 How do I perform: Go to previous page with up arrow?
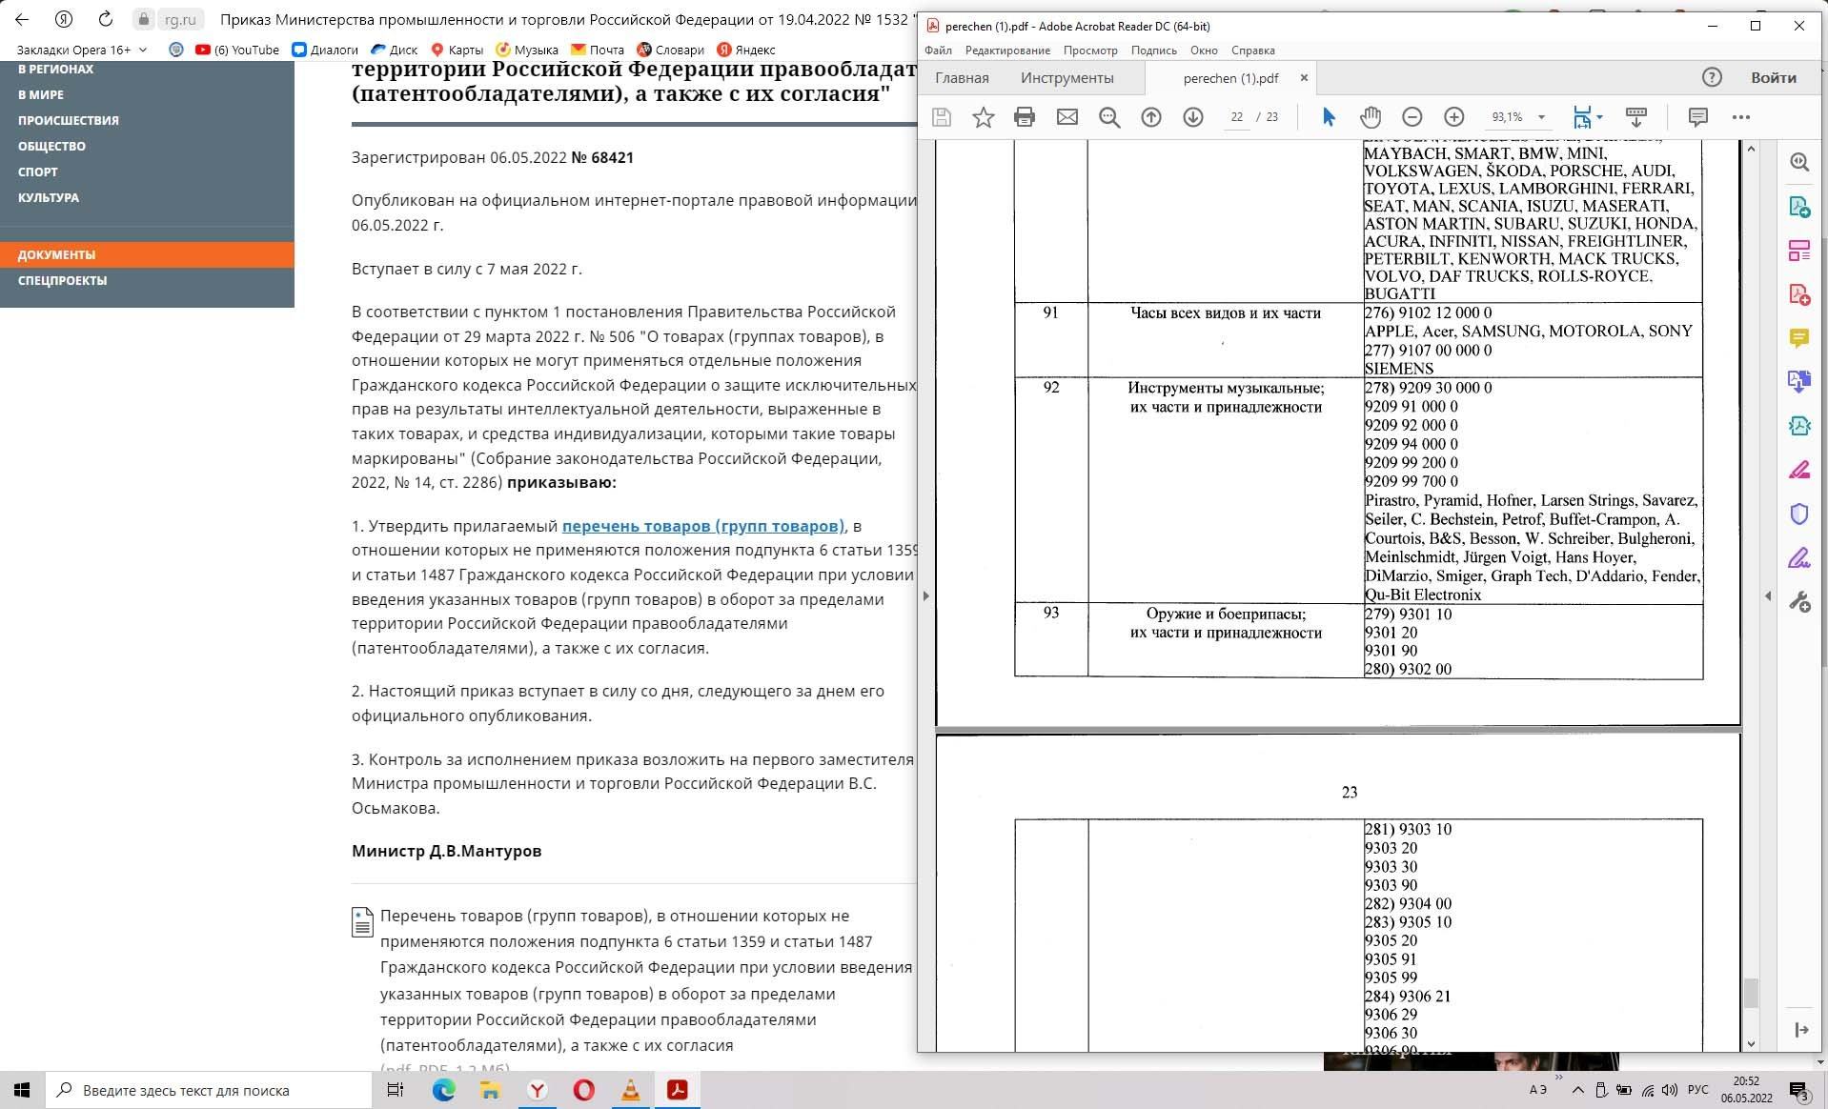click(x=1150, y=117)
